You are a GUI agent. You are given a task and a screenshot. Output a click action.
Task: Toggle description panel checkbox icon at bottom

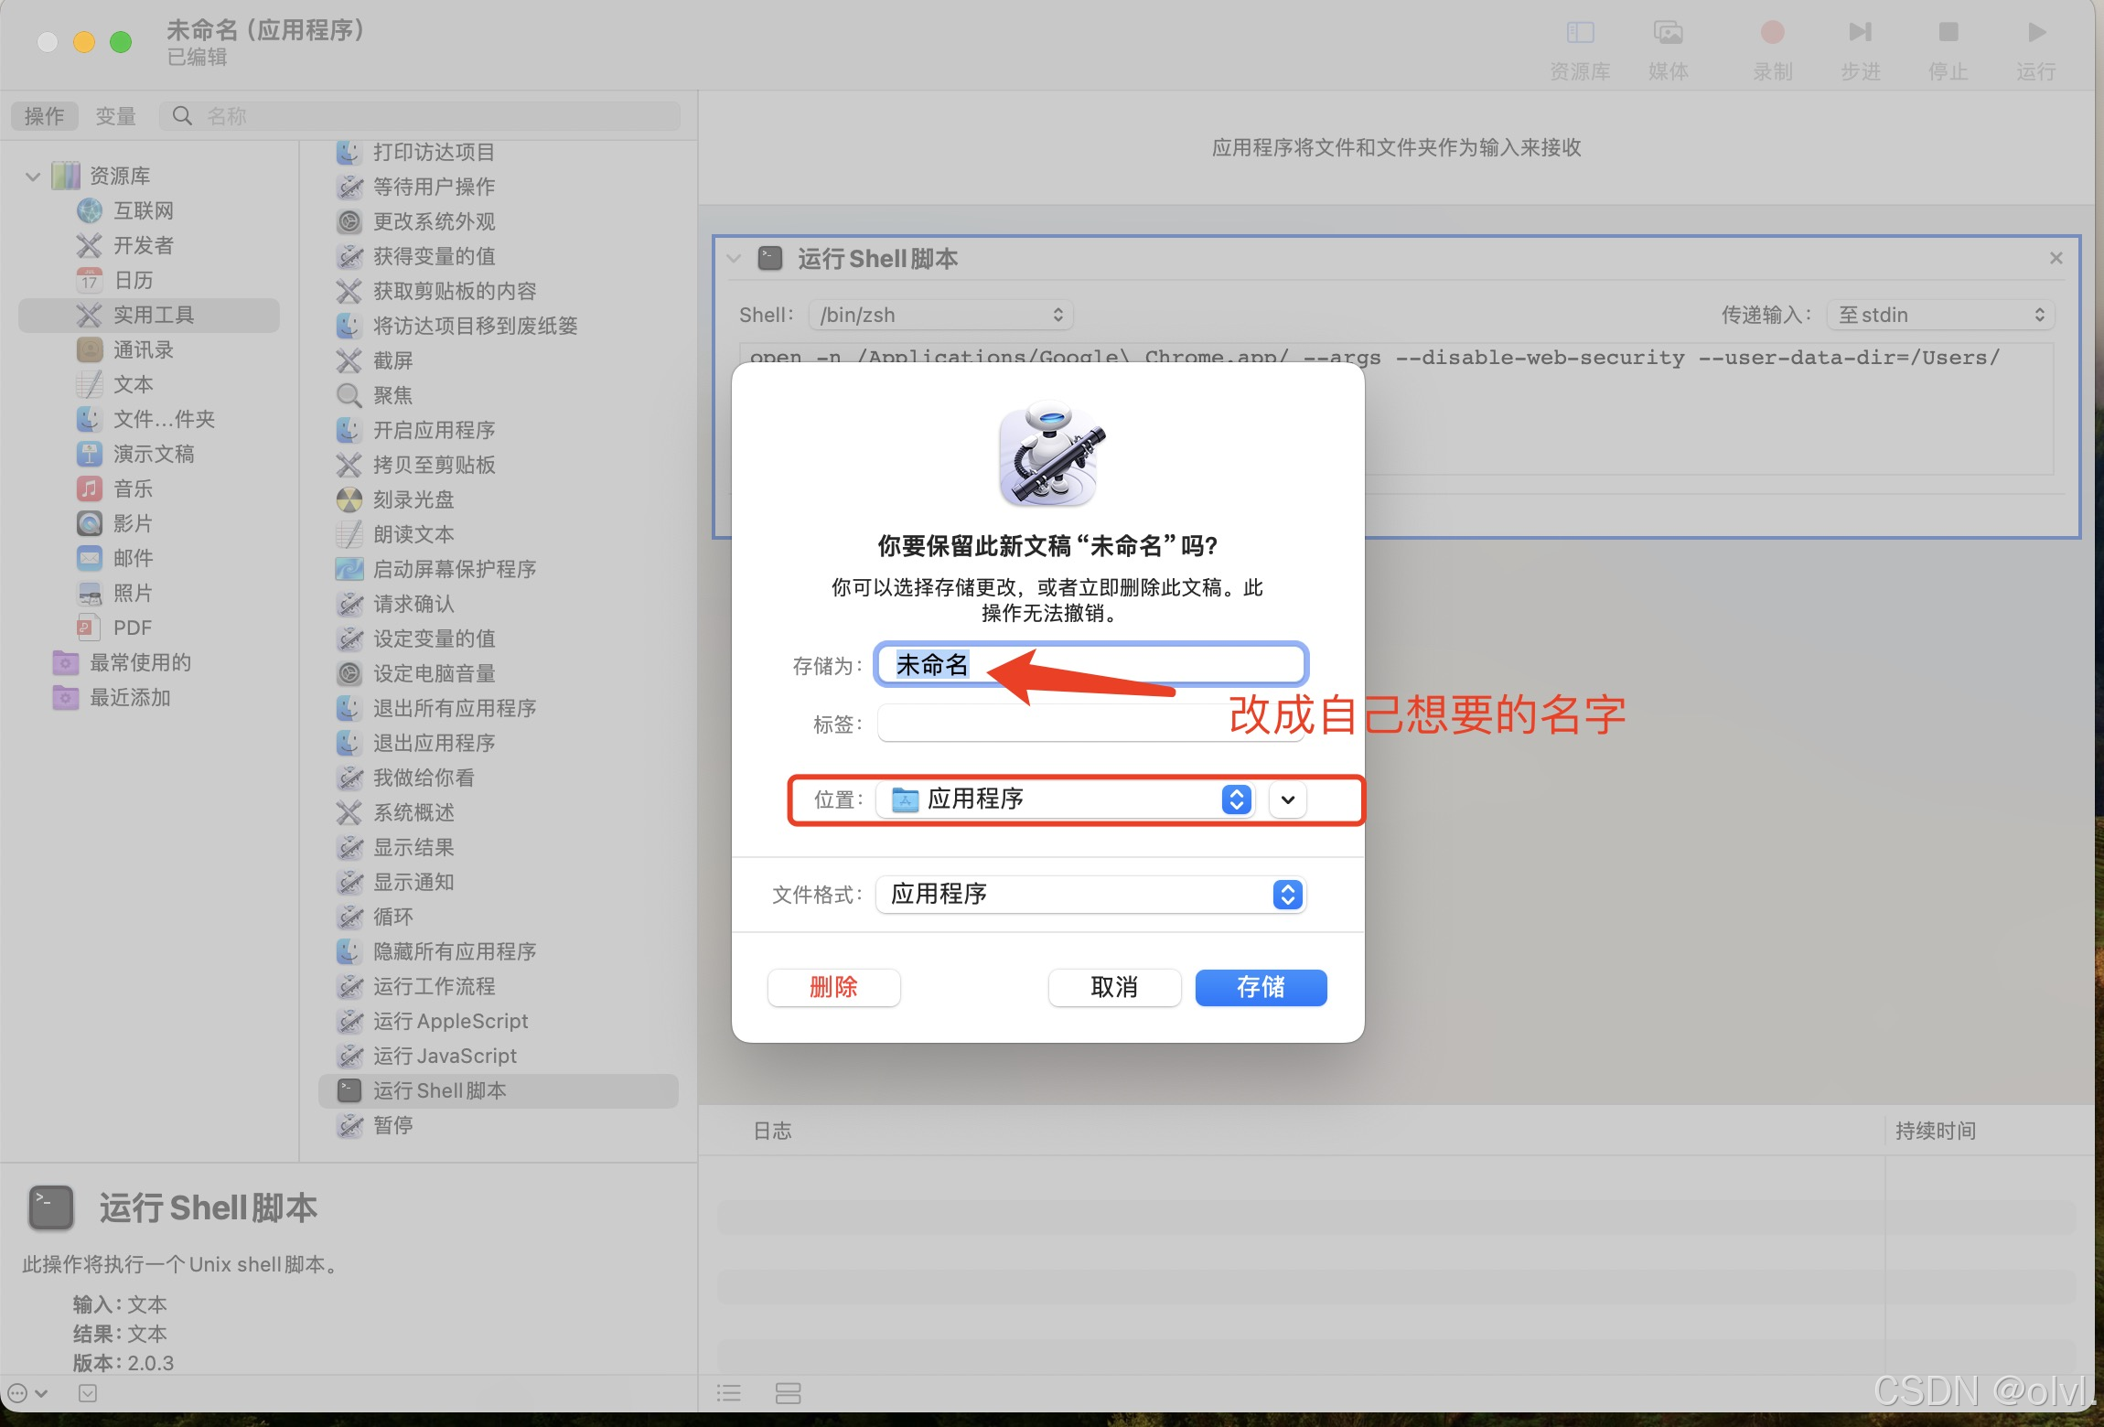pos(88,1393)
